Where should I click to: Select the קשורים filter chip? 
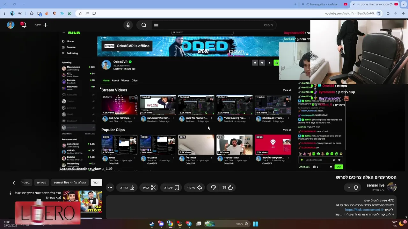41,182
